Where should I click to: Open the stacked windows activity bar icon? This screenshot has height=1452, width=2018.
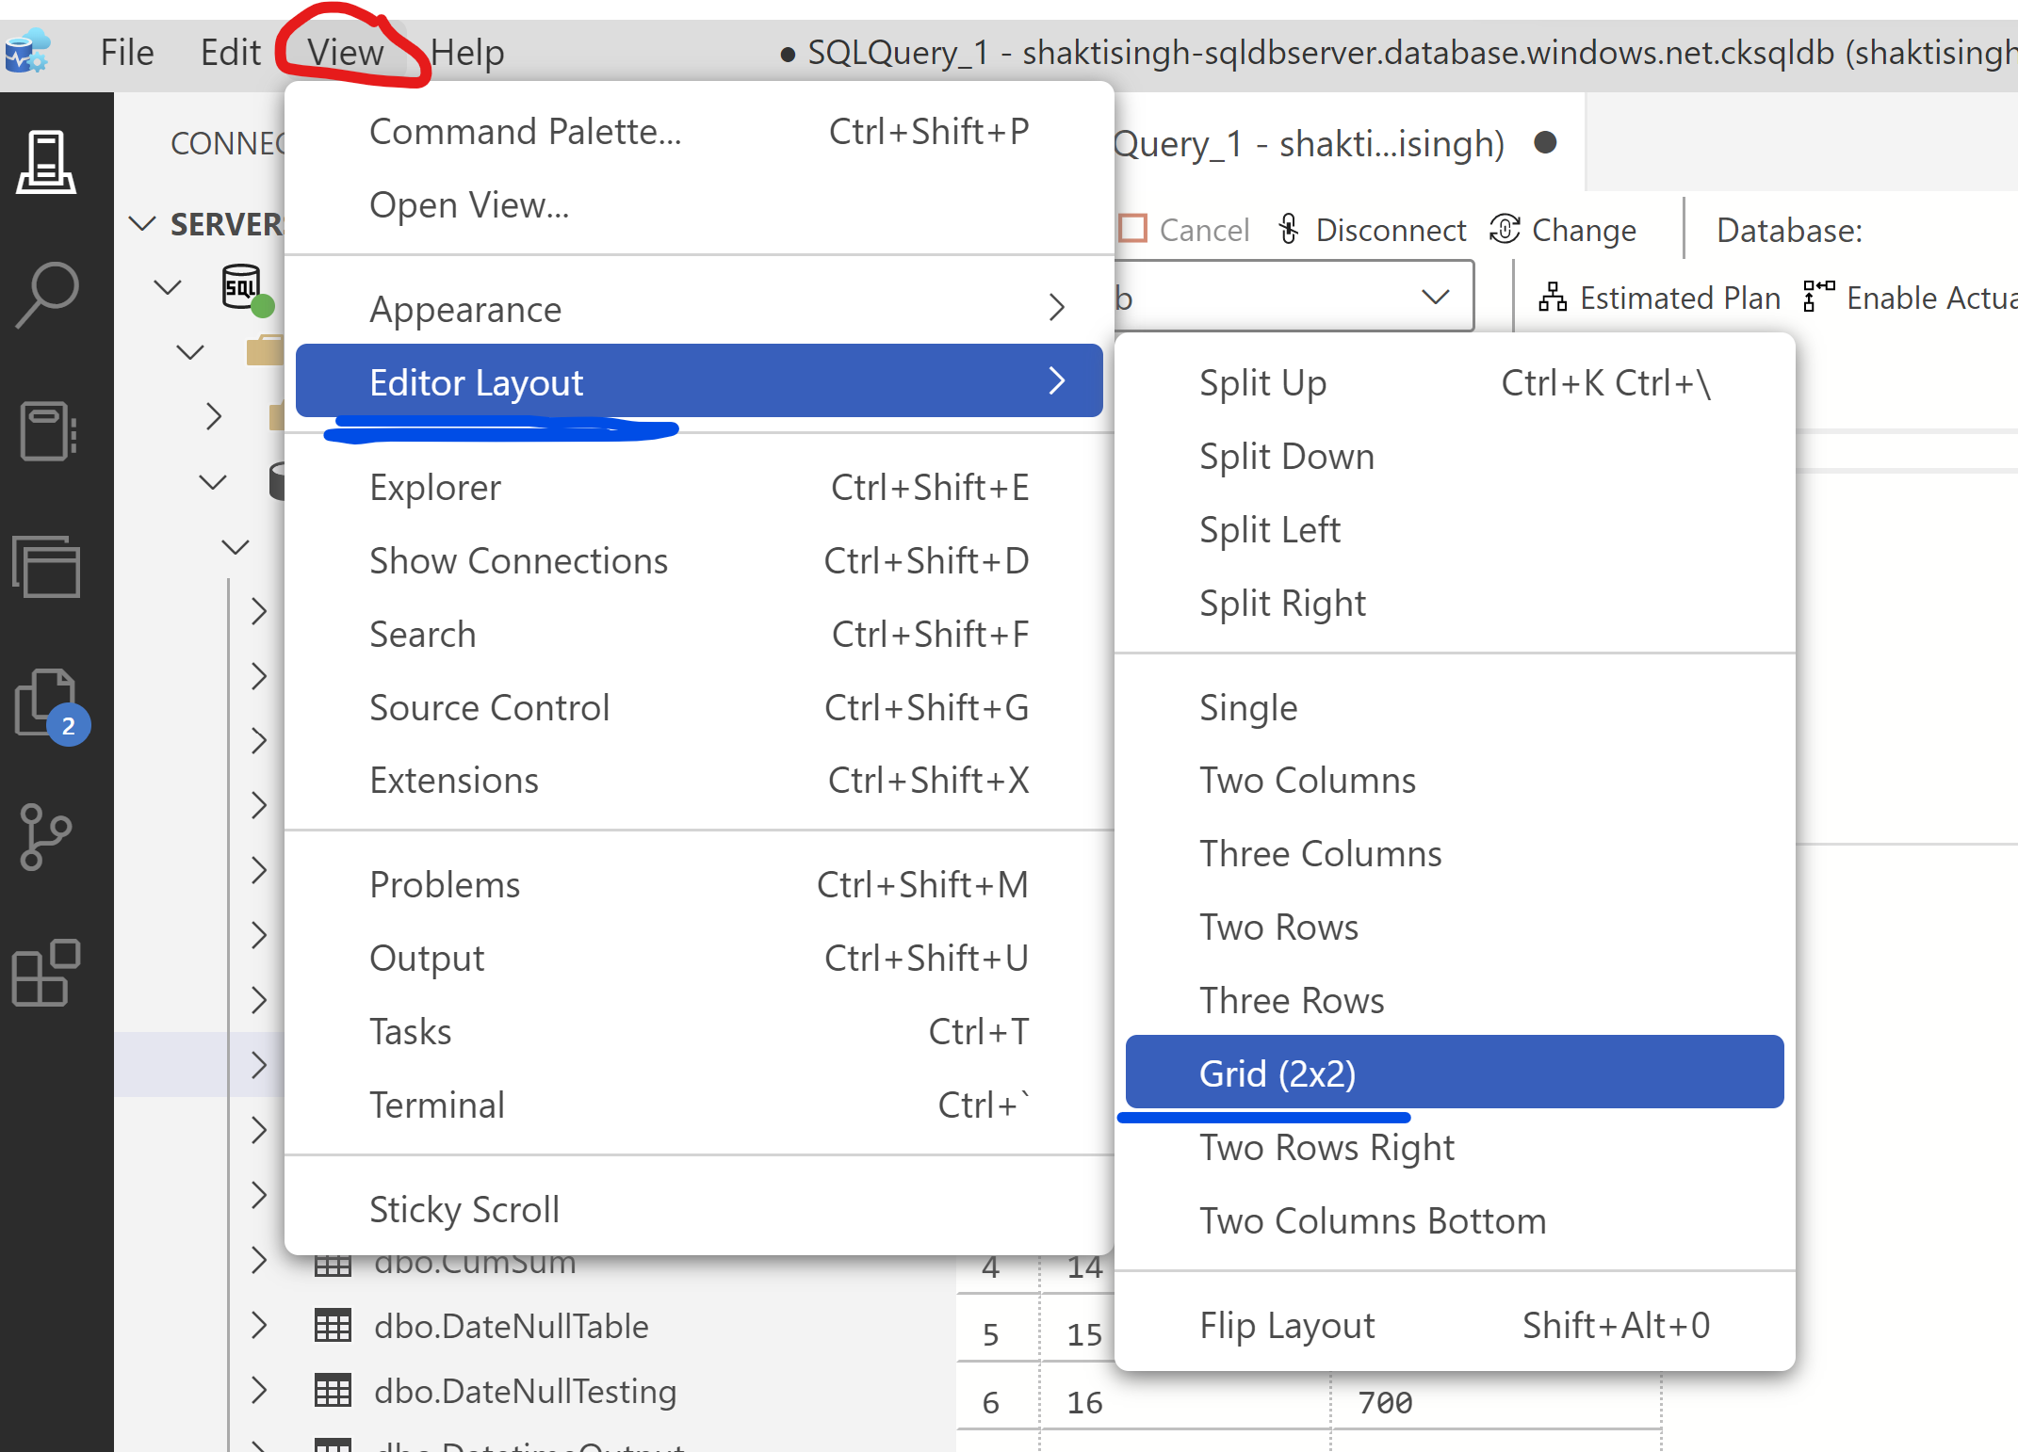(x=45, y=567)
